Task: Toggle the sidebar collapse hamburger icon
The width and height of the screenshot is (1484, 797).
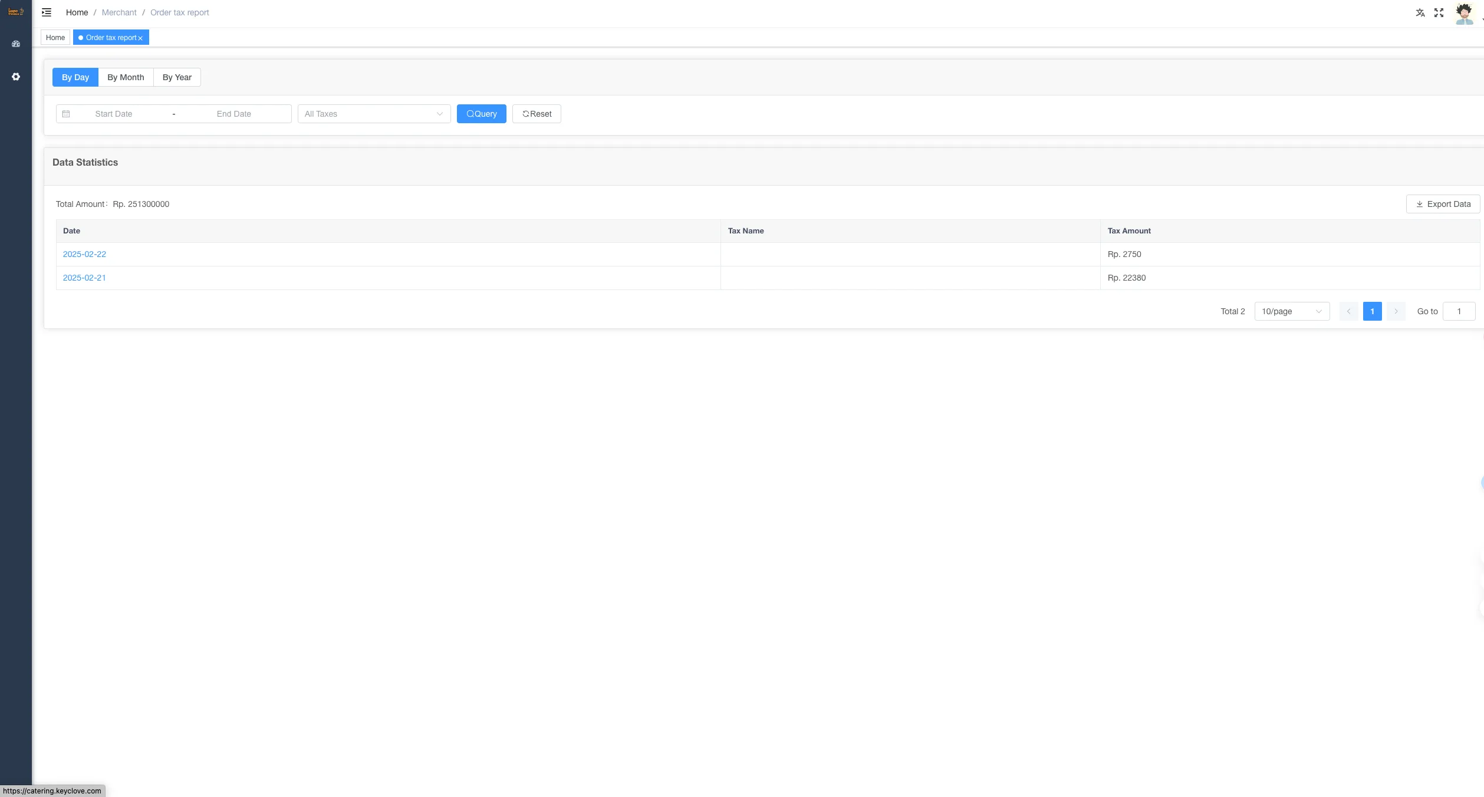Action: (47, 12)
